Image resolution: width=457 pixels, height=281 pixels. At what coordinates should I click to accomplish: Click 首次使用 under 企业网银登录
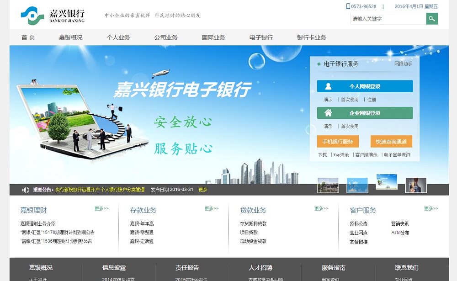(x=350, y=126)
